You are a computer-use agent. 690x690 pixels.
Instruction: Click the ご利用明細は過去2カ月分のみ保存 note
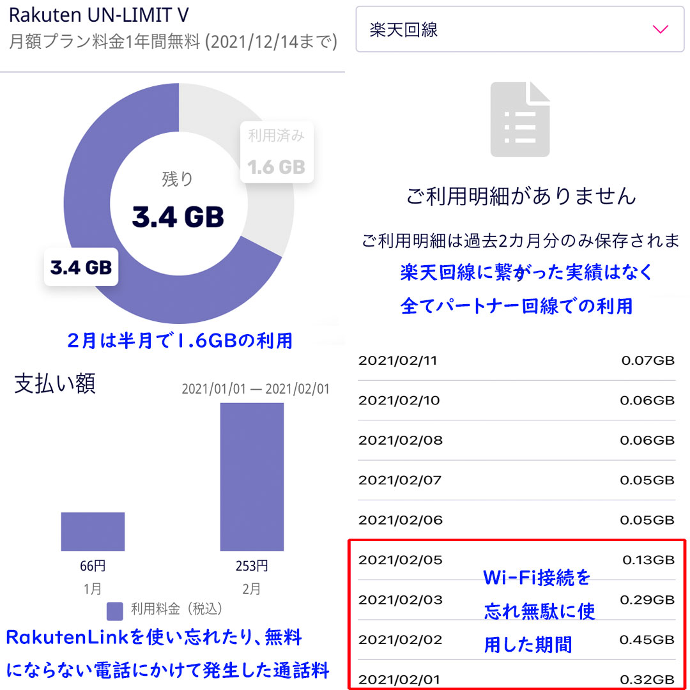point(521,241)
